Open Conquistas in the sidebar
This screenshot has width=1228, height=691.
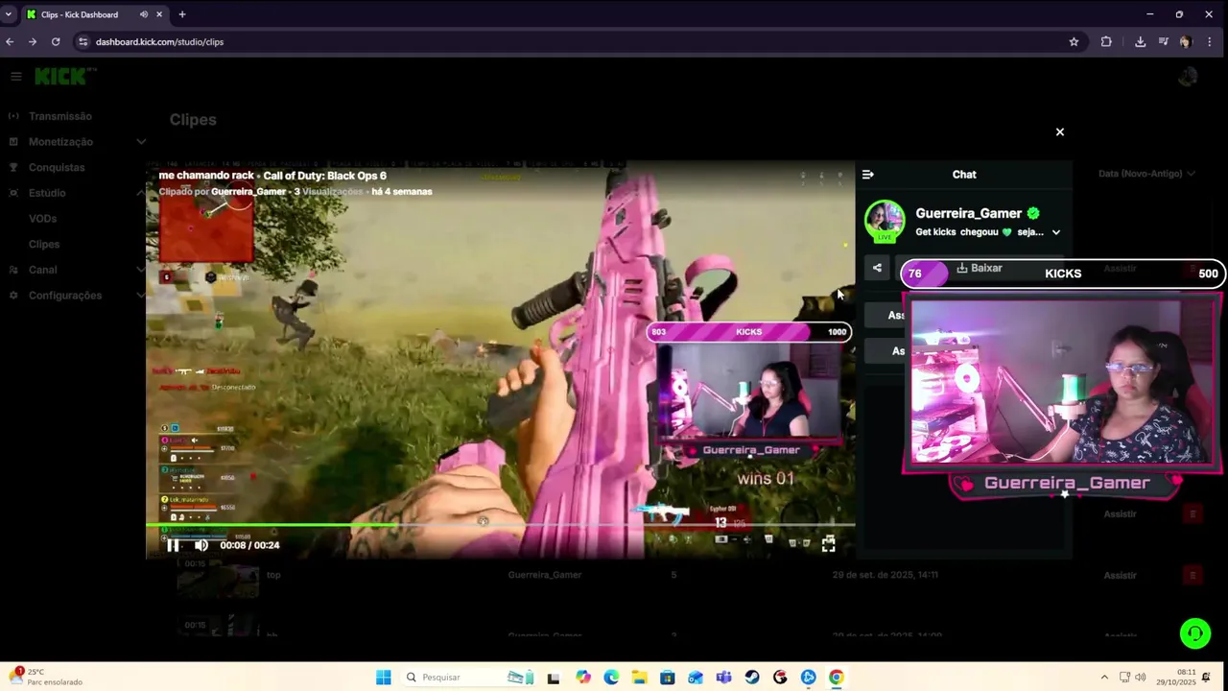click(57, 167)
